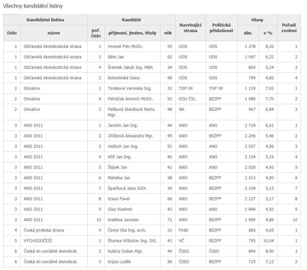This screenshot has height=270, width=307.
Task: Click 'ANO 2011' in Jarolím Jan row
Action: pyautogui.click(x=33, y=125)
